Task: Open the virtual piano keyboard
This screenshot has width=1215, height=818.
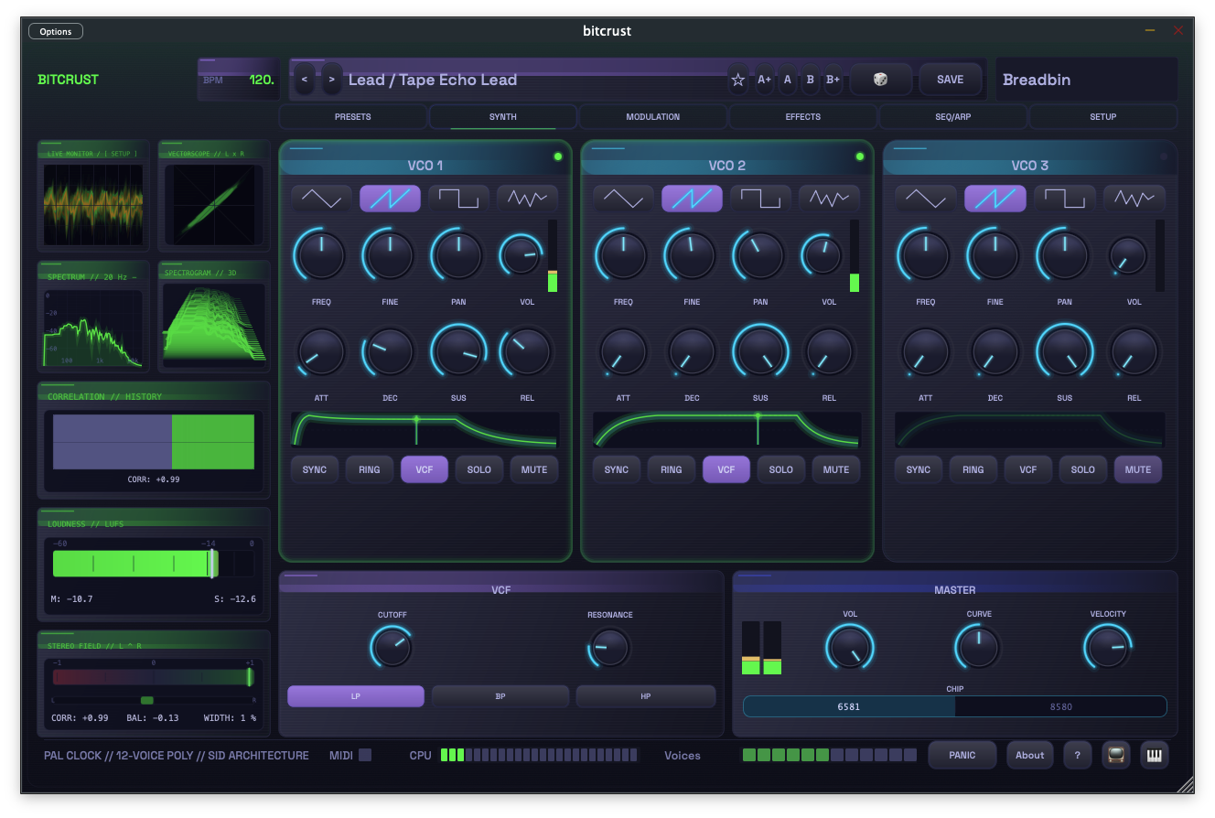Action: [1154, 755]
